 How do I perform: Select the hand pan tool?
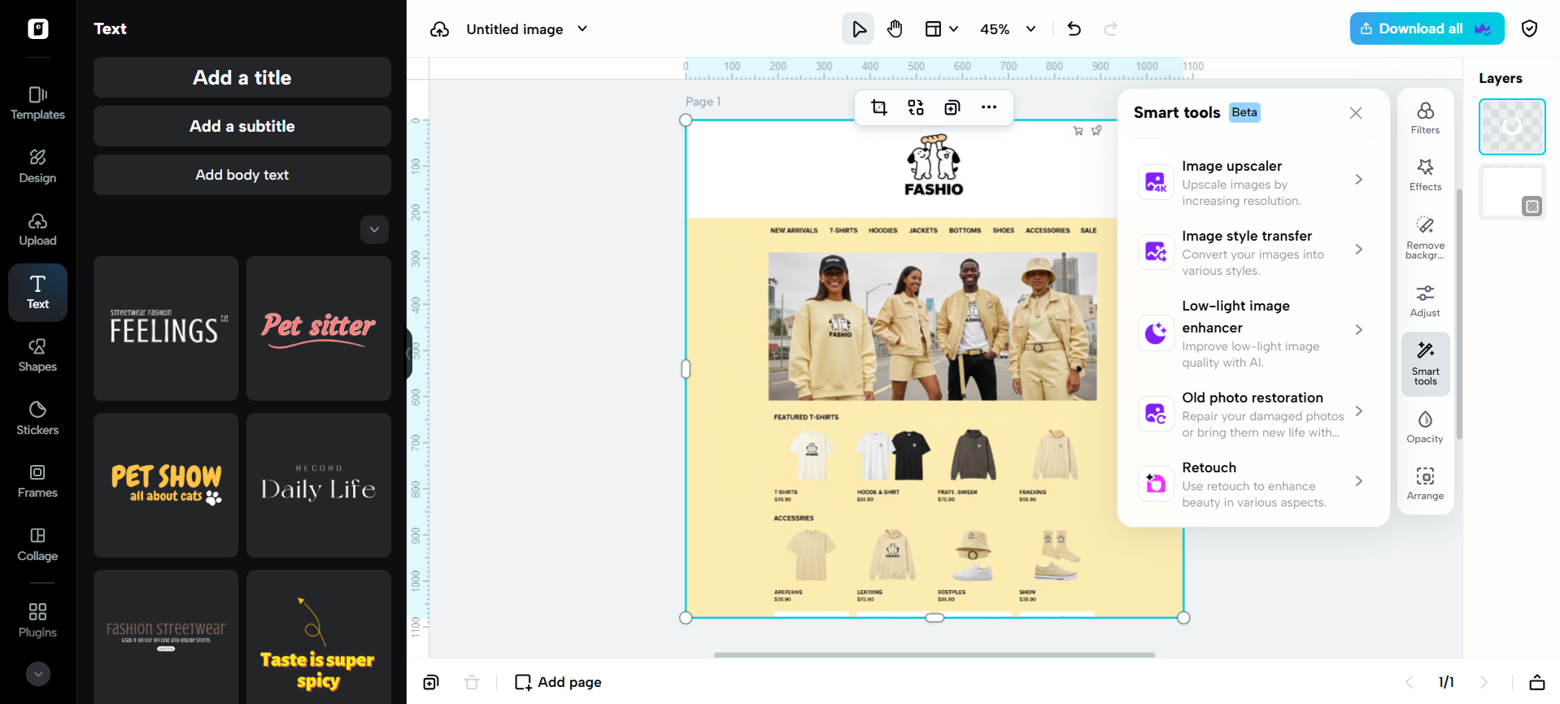point(895,29)
